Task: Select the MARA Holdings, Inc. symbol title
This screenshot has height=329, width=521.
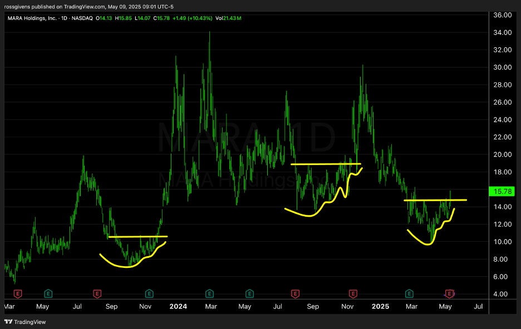Action: (32, 18)
